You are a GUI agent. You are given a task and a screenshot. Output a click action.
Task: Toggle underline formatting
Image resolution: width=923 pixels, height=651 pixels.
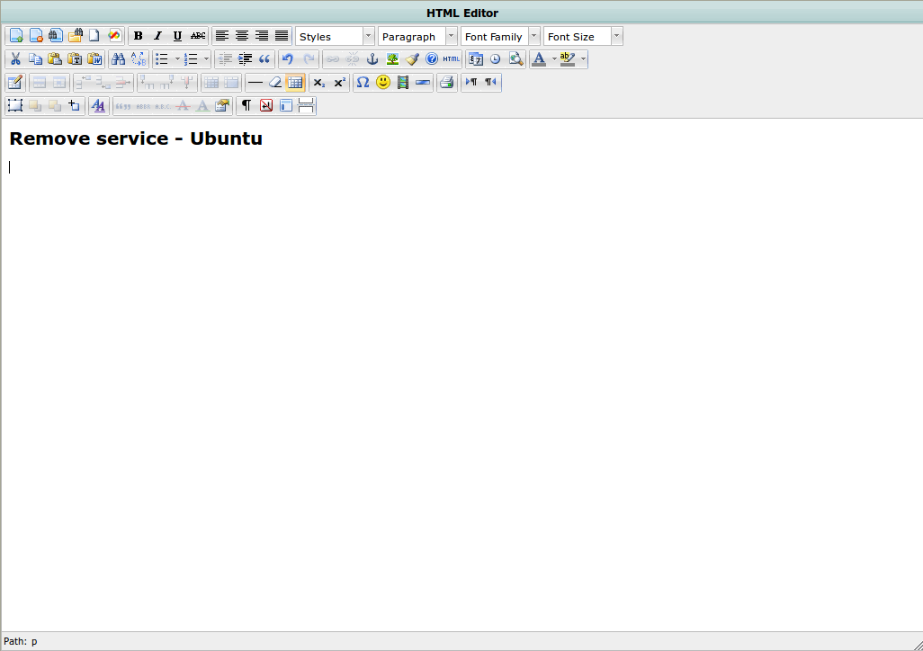point(178,36)
